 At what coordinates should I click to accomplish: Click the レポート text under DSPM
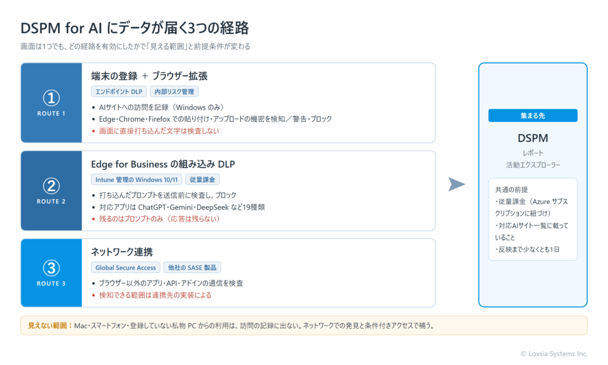click(533, 153)
